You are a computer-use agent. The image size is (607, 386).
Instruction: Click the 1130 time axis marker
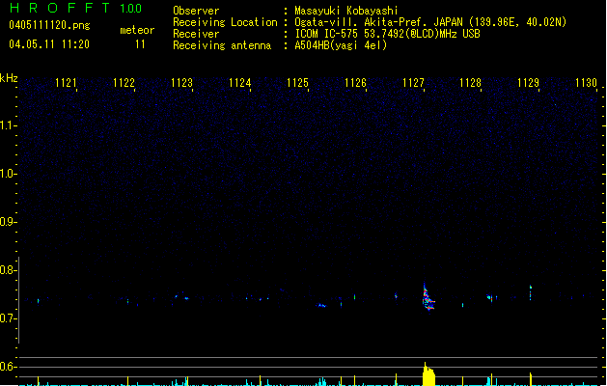pyautogui.click(x=586, y=83)
